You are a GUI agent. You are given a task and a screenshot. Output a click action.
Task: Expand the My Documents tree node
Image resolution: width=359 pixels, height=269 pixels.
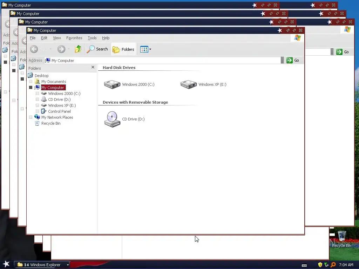coord(31,81)
